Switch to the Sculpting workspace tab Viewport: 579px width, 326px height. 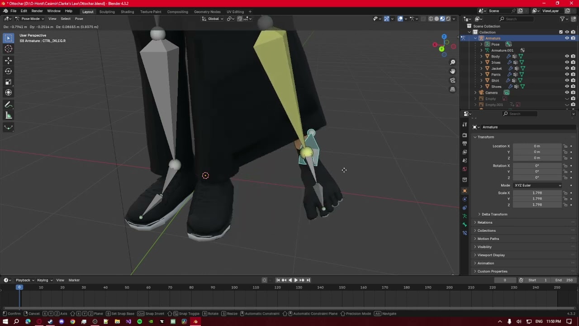[107, 12]
